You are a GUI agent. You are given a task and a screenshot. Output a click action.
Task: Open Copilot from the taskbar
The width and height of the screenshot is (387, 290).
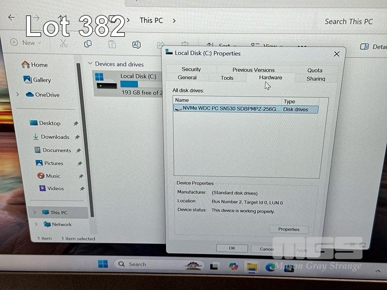[233, 266]
